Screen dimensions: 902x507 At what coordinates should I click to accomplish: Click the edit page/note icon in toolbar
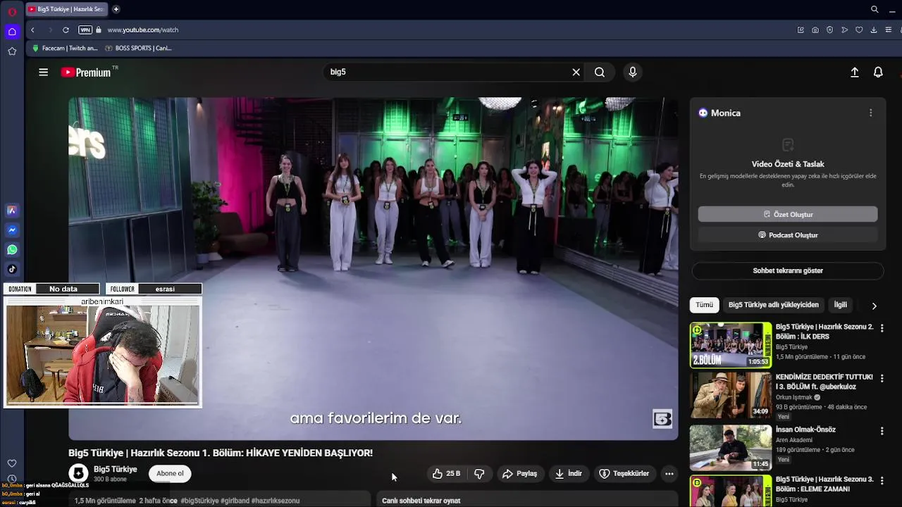[x=801, y=30]
